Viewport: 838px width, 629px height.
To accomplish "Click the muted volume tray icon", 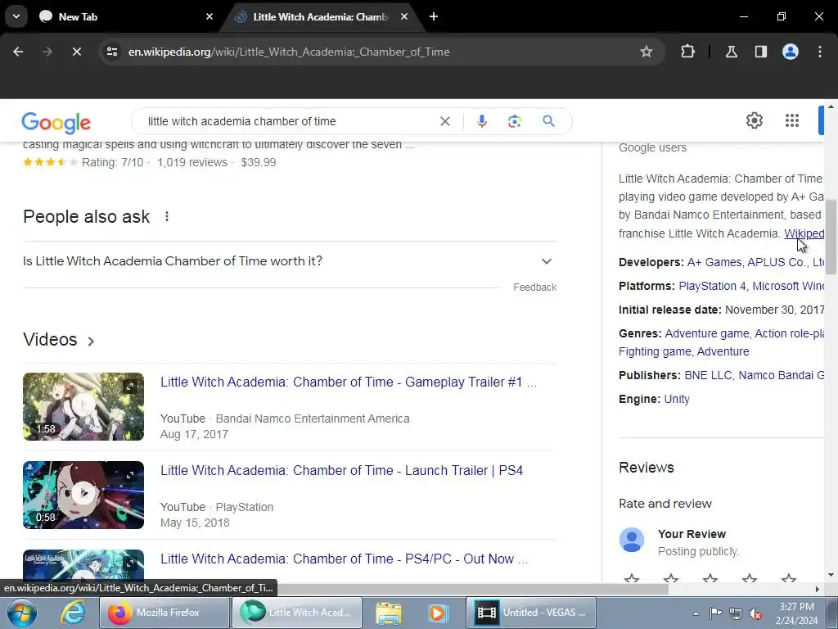I will [x=755, y=613].
